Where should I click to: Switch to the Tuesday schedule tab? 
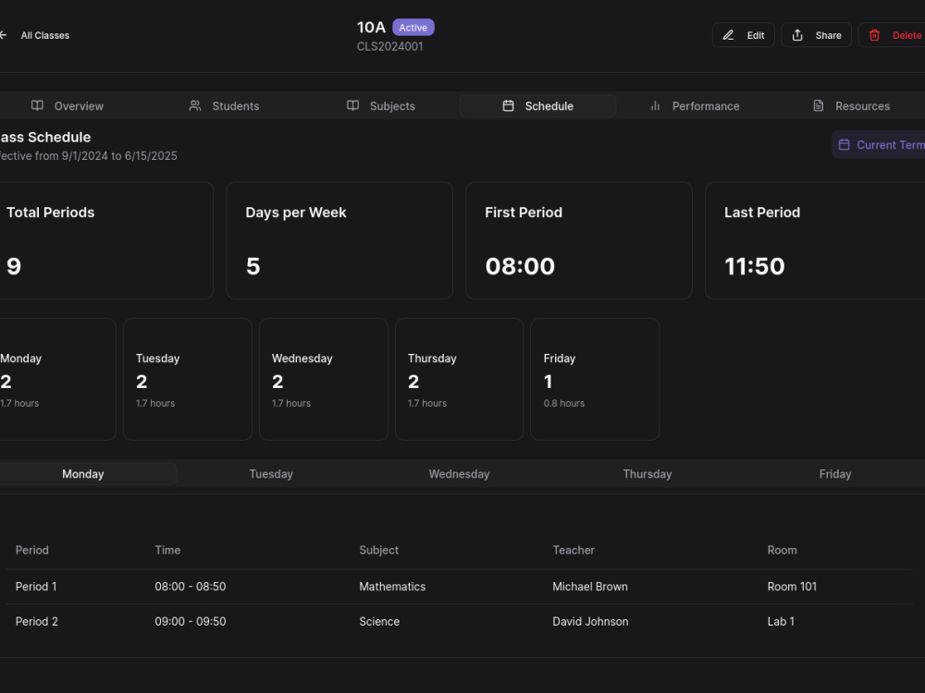(271, 474)
